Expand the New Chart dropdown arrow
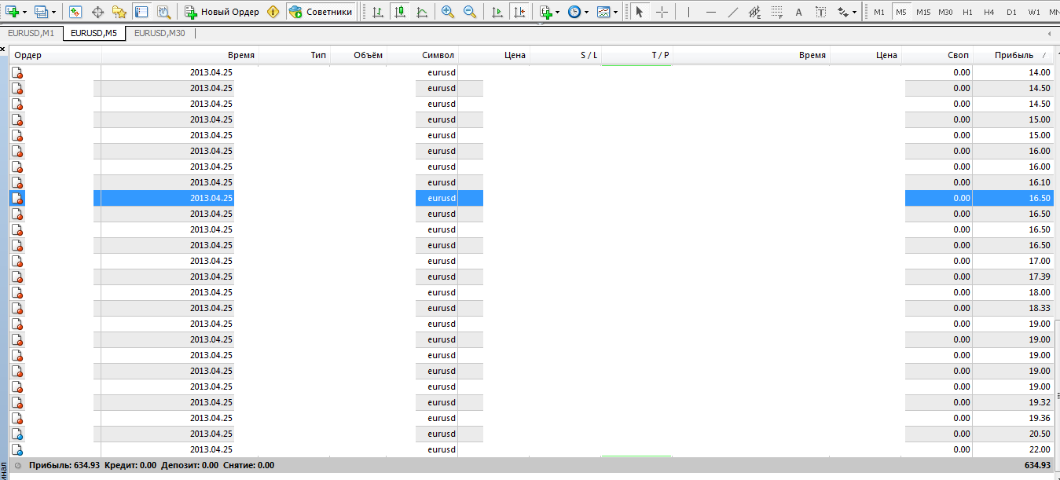This screenshot has height=480, width=1060. point(25,13)
